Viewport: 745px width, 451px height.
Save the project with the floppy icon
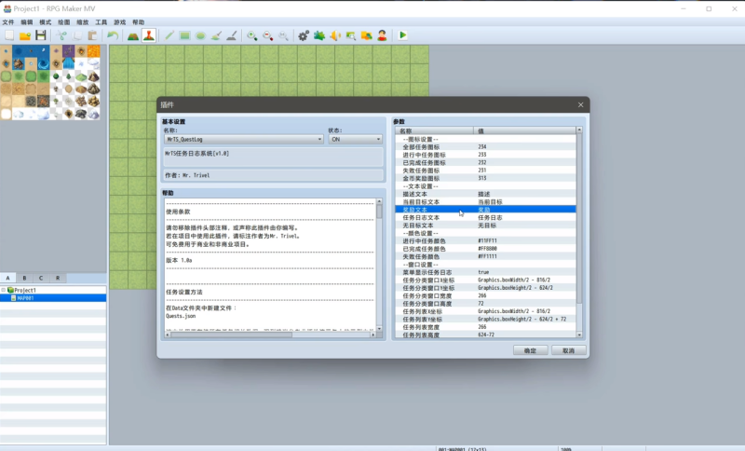(41, 35)
